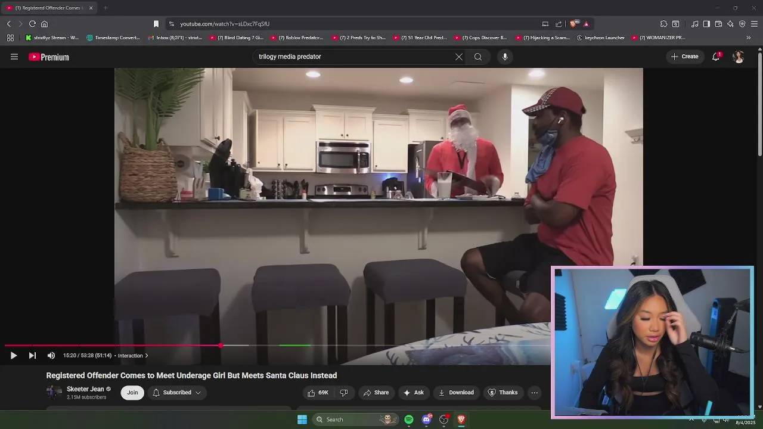Viewport: 763px width, 429px height.
Task: Run the search with the magnifier button
Action: click(x=478, y=57)
